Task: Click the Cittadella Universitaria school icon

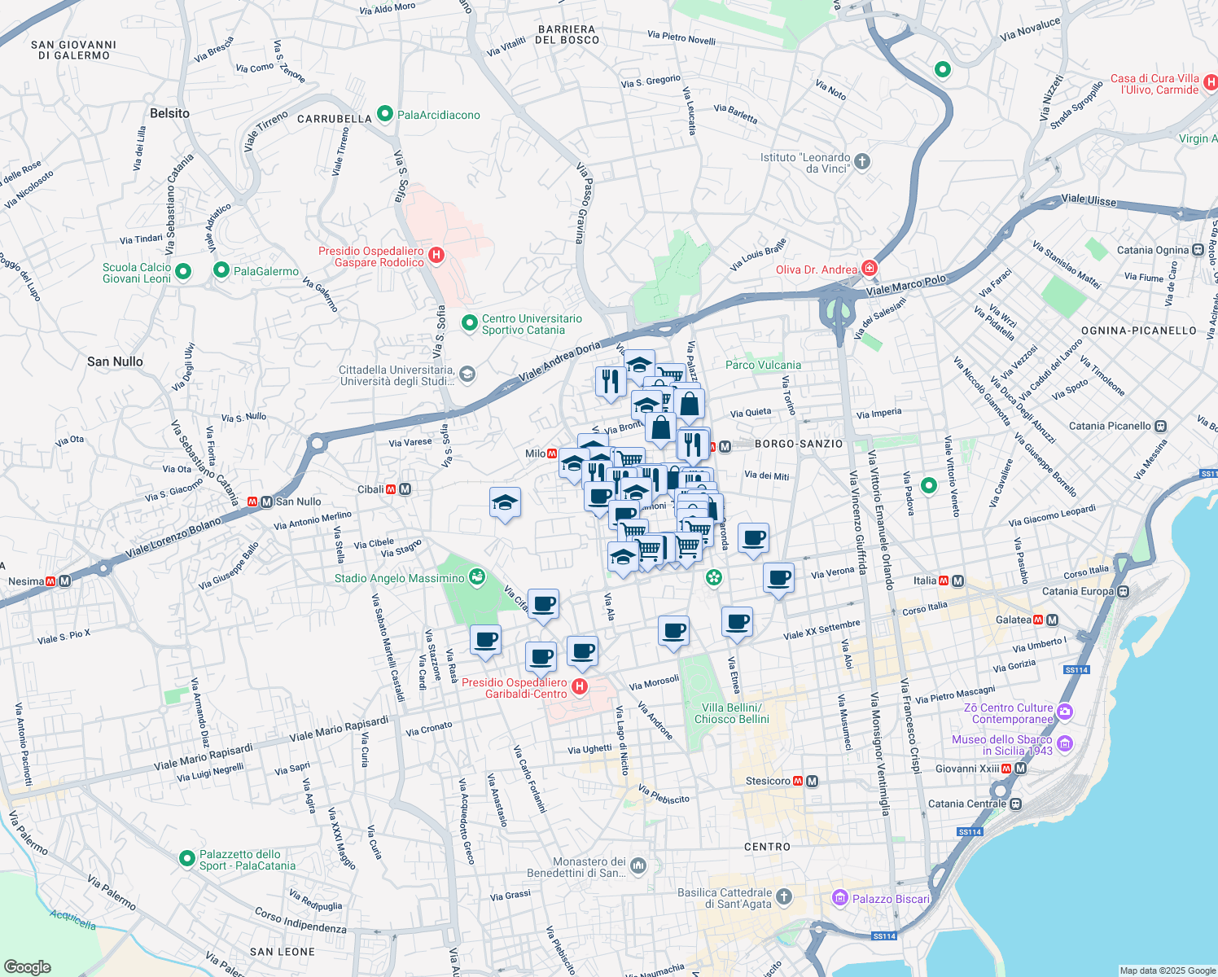Action: (x=467, y=375)
